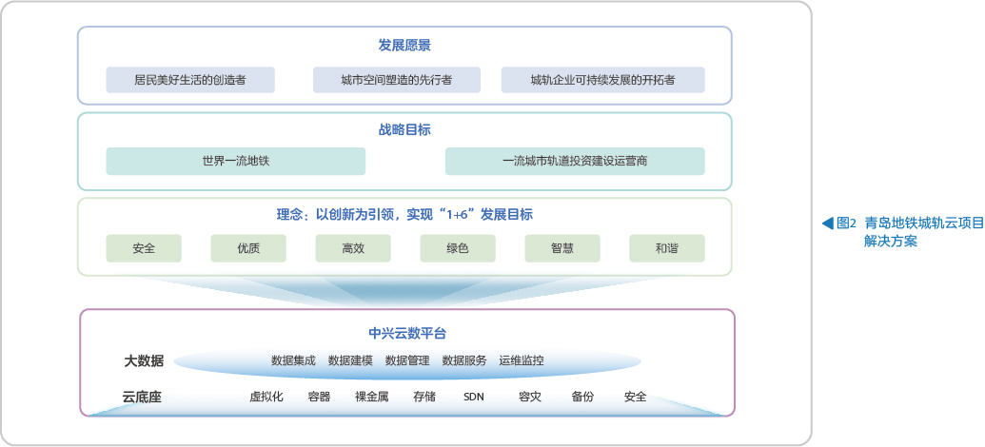This screenshot has width=985, height=447.
Task: Select the 安全 green tile
Action: [144, 248]
